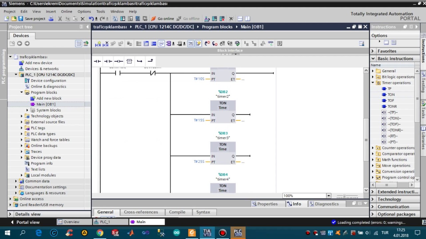426x239 pixels.
Task: Click Portal view link
Action: [x=25, y=222]
